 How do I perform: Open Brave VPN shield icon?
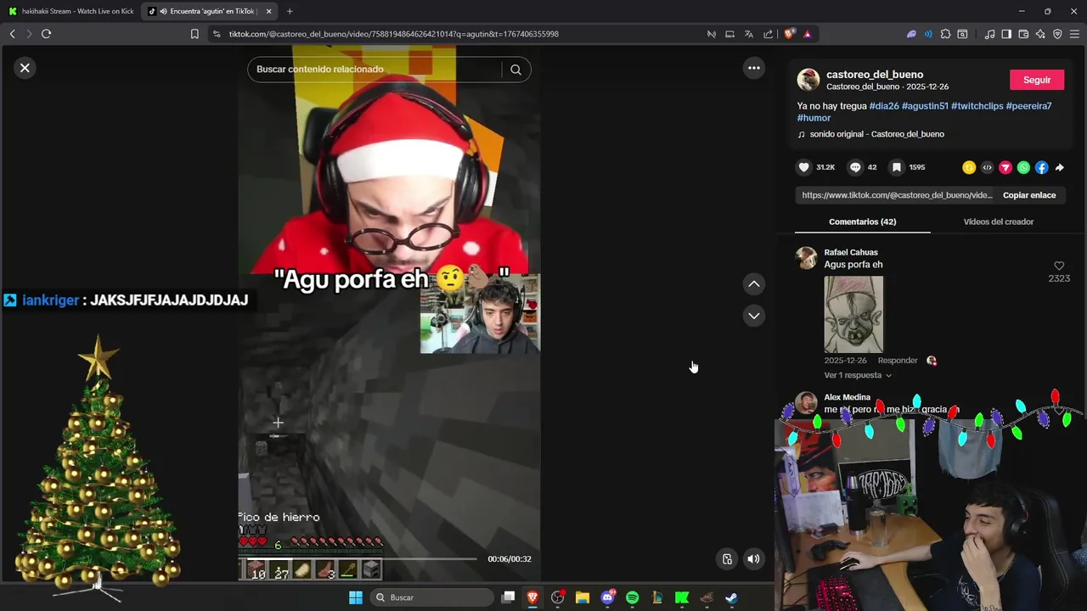pos(1057,34)
